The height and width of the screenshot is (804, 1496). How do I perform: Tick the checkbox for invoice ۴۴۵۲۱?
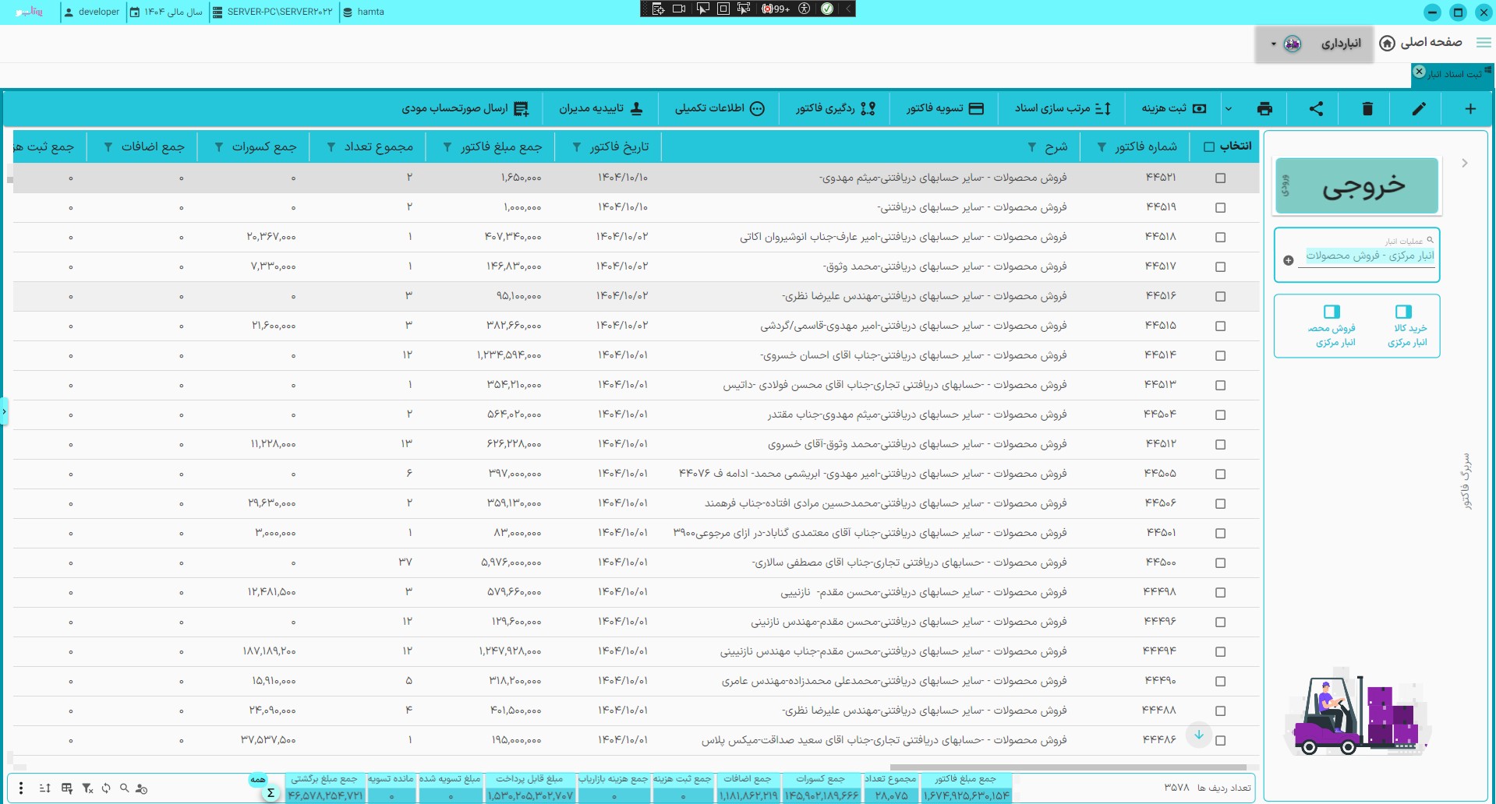click(1220, 178)
